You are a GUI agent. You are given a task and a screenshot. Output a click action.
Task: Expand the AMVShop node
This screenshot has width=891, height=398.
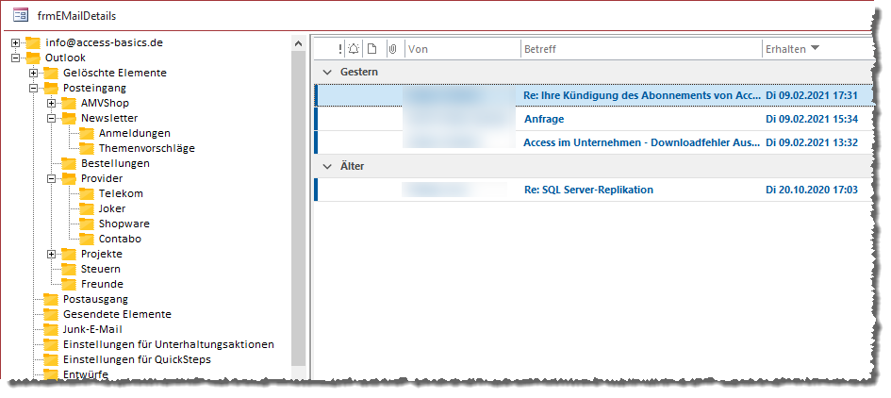[x=52, y=103]
